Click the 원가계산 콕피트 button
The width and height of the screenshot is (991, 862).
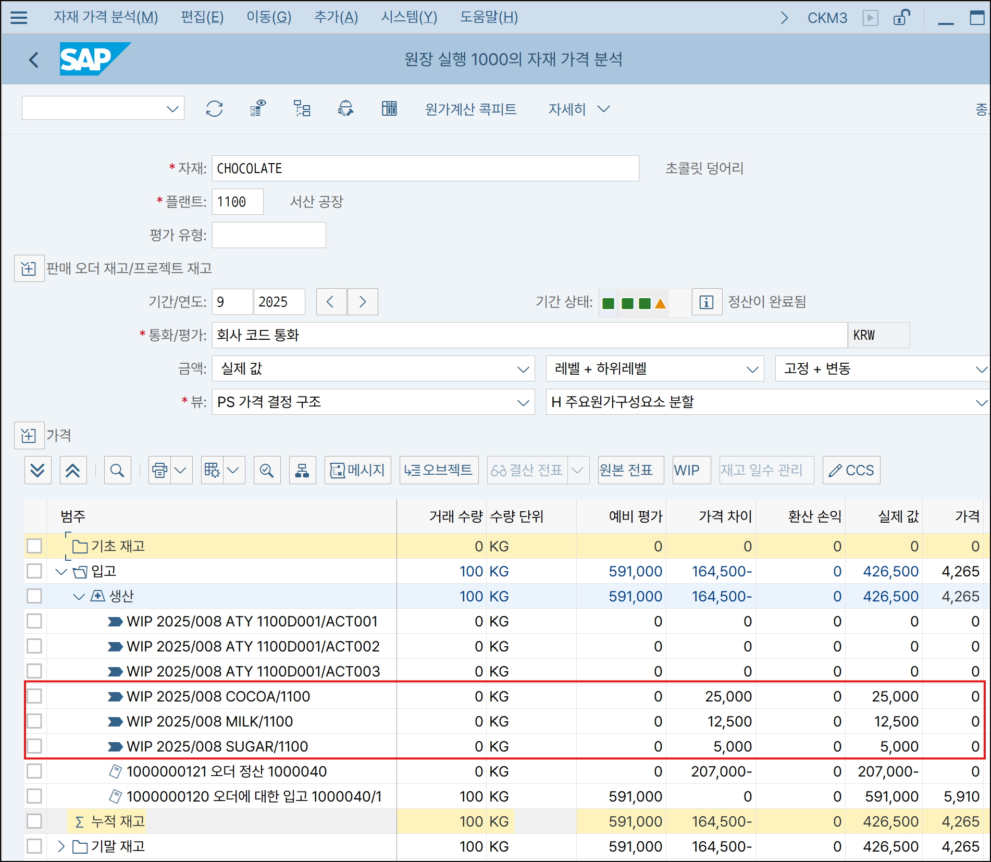(471, 109)
